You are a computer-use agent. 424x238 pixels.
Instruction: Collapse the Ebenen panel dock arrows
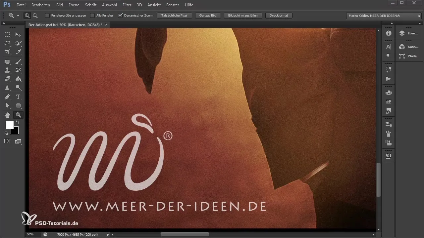coord(420,23)
